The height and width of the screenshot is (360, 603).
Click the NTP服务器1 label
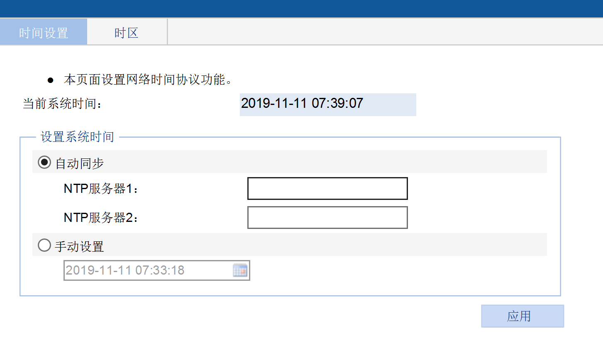pos(100,189)
